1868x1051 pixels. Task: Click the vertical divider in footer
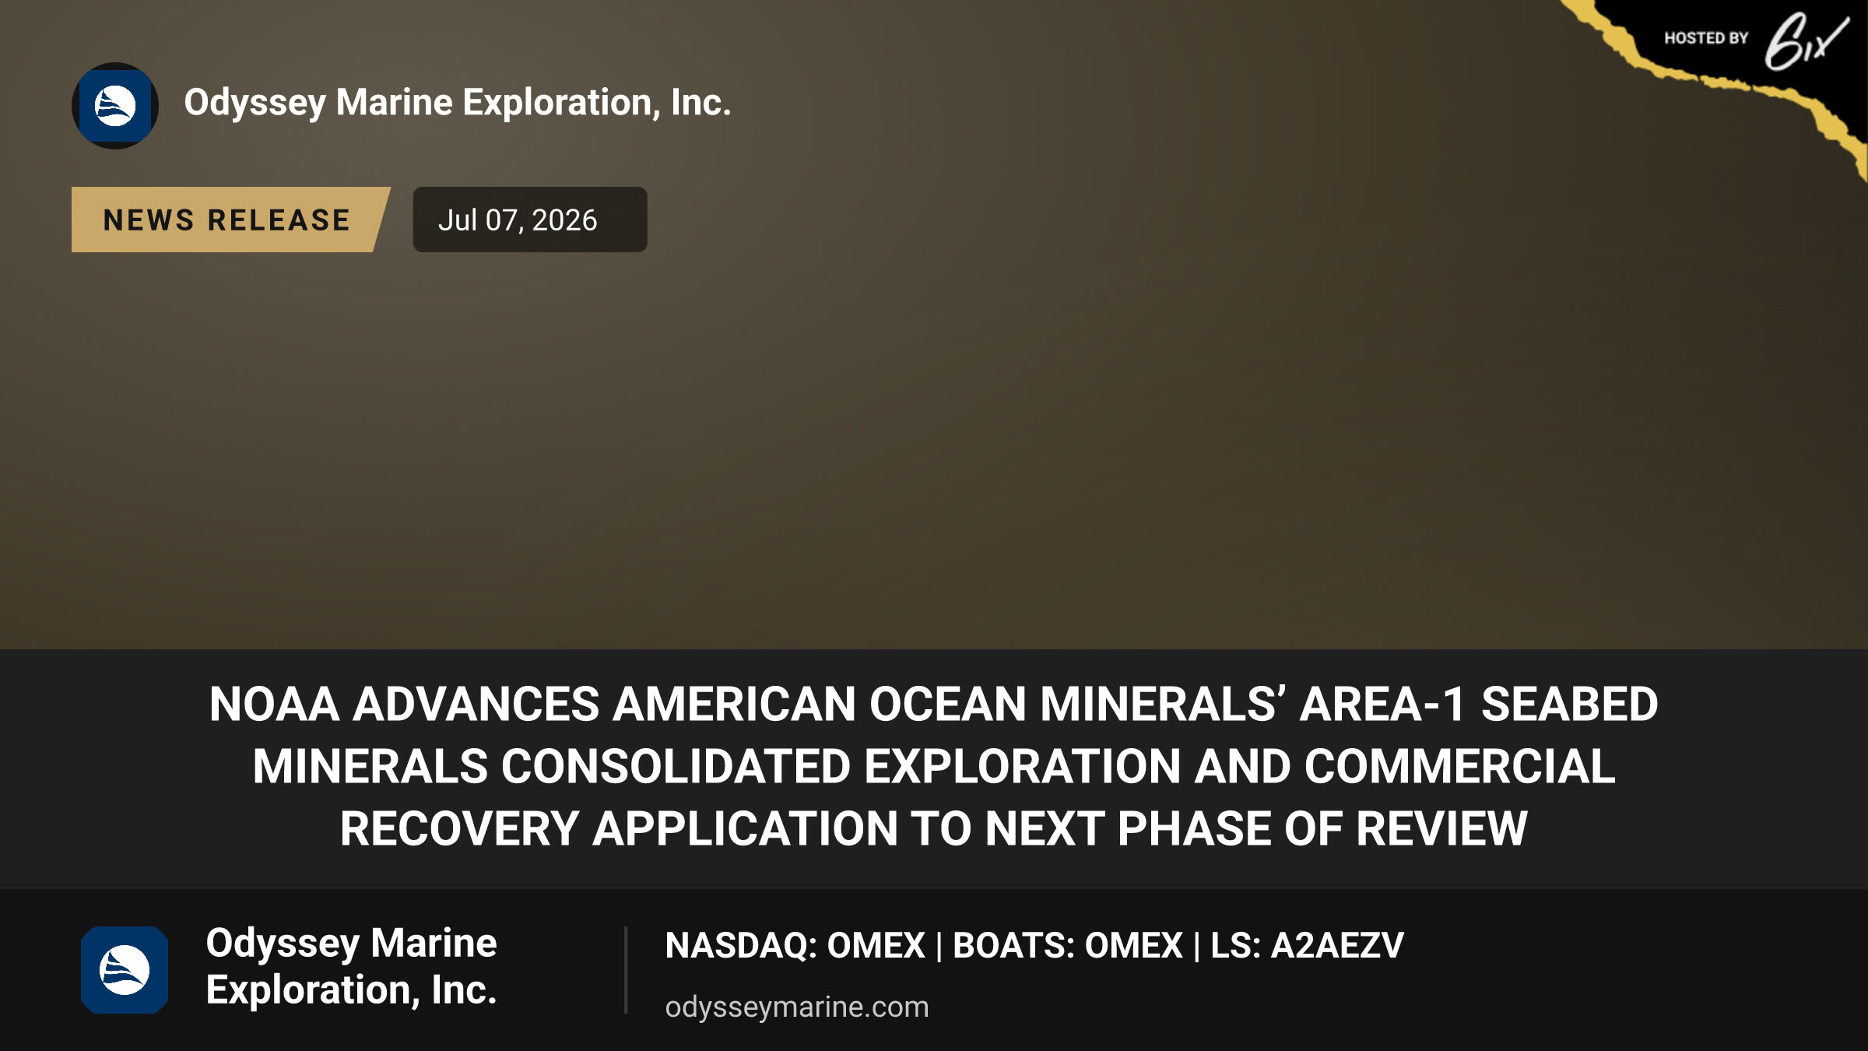626,970
